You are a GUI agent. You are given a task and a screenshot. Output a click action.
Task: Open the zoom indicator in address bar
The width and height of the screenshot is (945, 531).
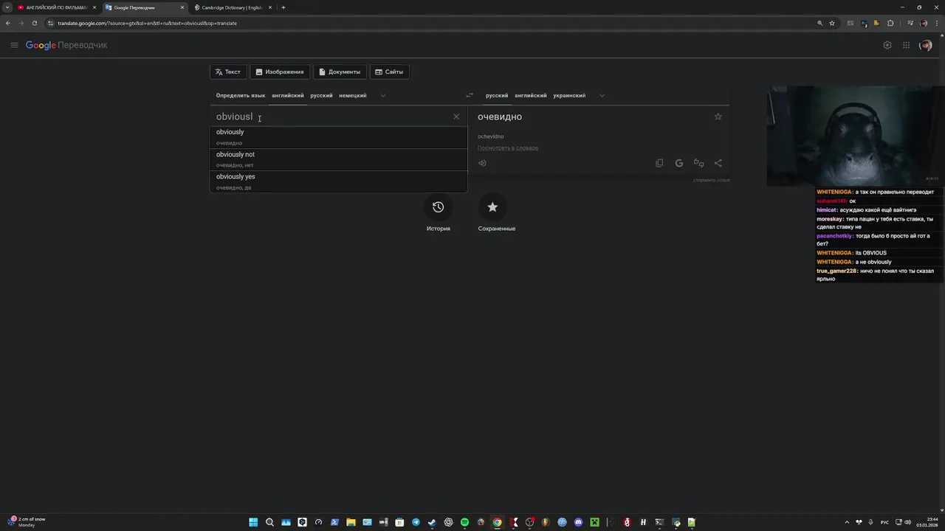[x=819, y=23]
